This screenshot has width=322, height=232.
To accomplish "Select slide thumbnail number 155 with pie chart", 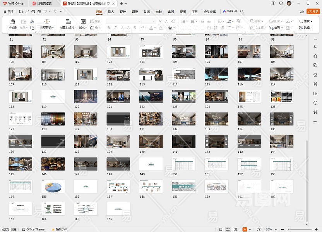I will coord(53,186).
